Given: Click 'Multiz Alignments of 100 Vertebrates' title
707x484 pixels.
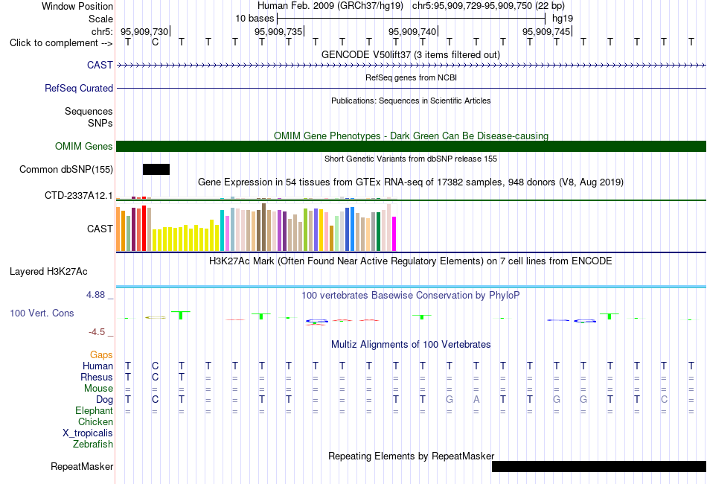Looking at the screenshot, I should [x=411, y=345].
